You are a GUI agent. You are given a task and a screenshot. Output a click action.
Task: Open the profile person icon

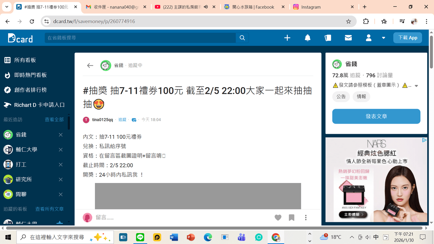pyautogui.click(x=369, y=38)
